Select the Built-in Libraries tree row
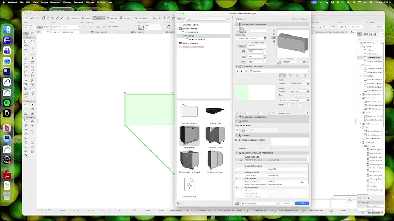 [190, 43]
